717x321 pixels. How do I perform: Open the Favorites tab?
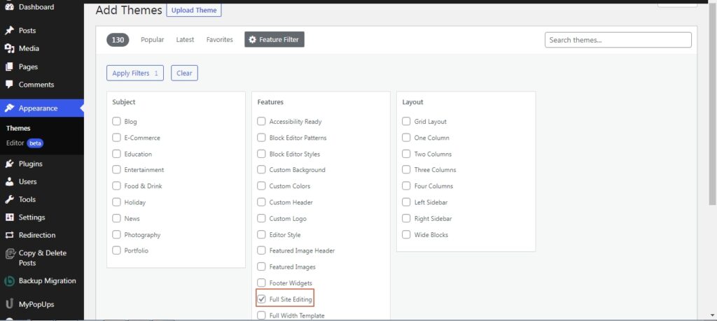click(219, 40)
